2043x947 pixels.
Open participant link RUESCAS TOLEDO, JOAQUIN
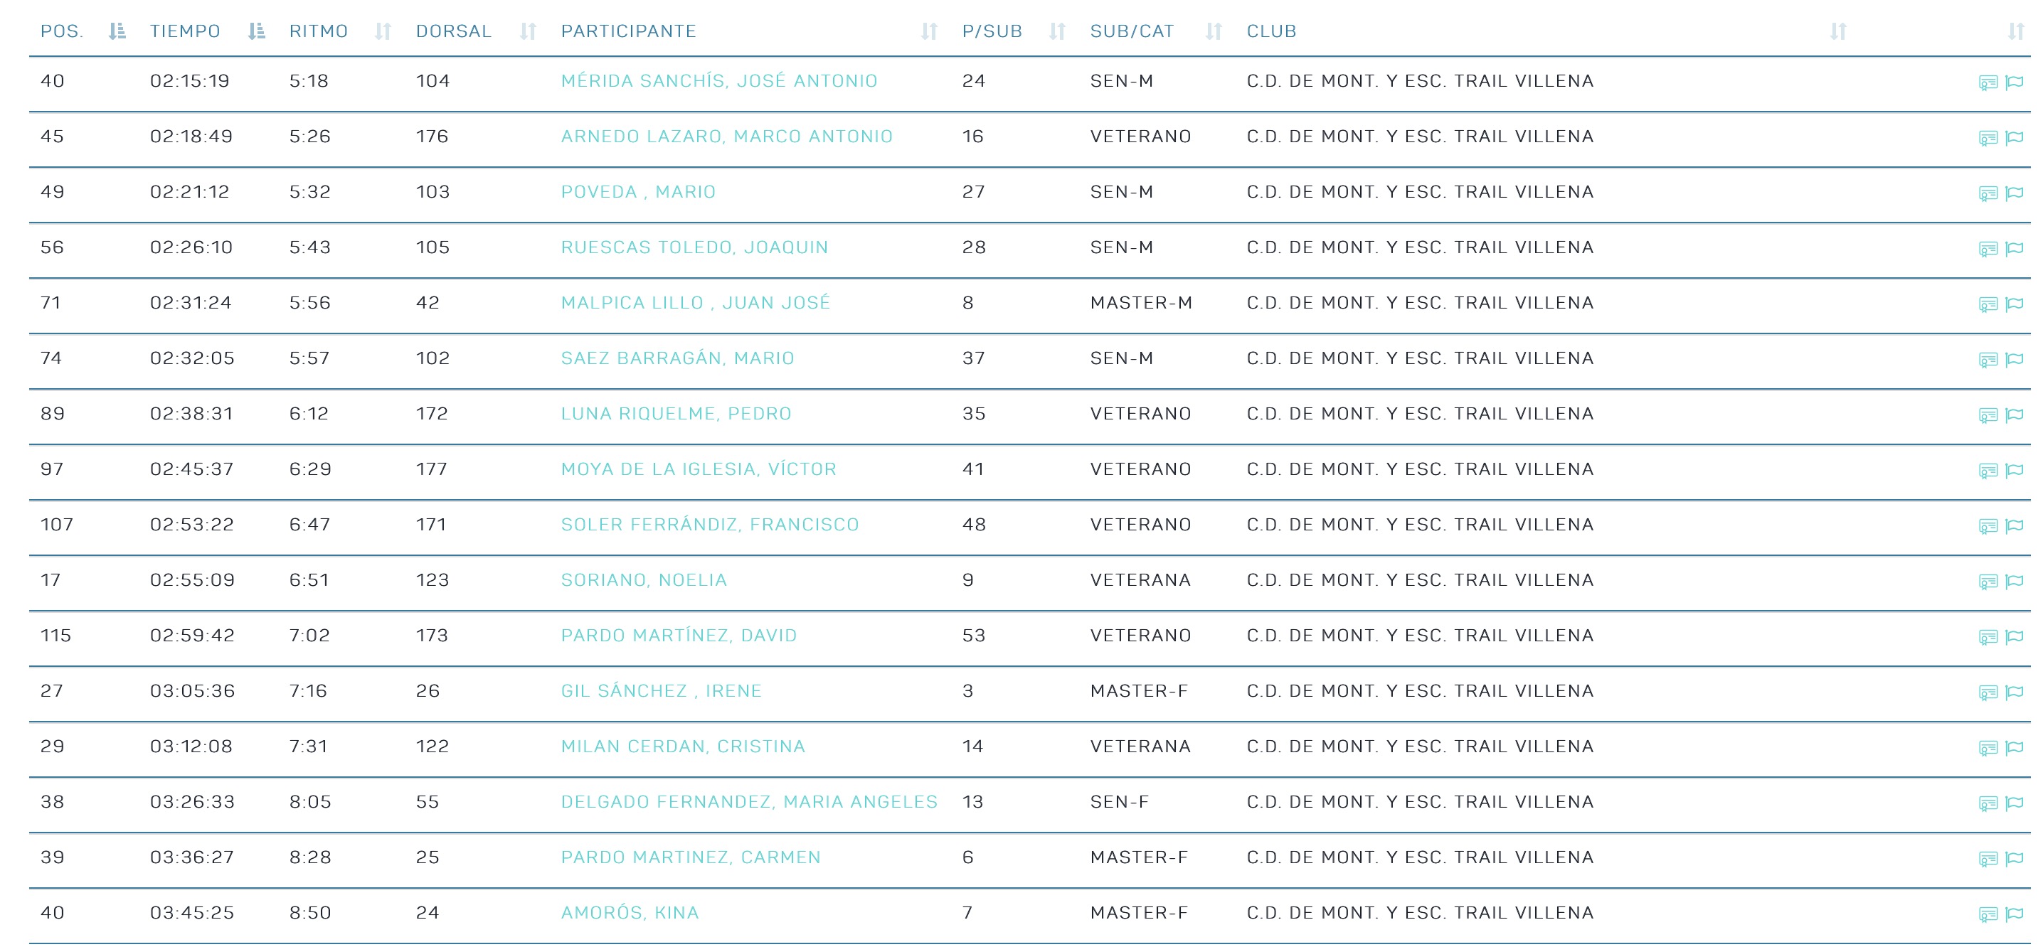[x=694, y=247]
